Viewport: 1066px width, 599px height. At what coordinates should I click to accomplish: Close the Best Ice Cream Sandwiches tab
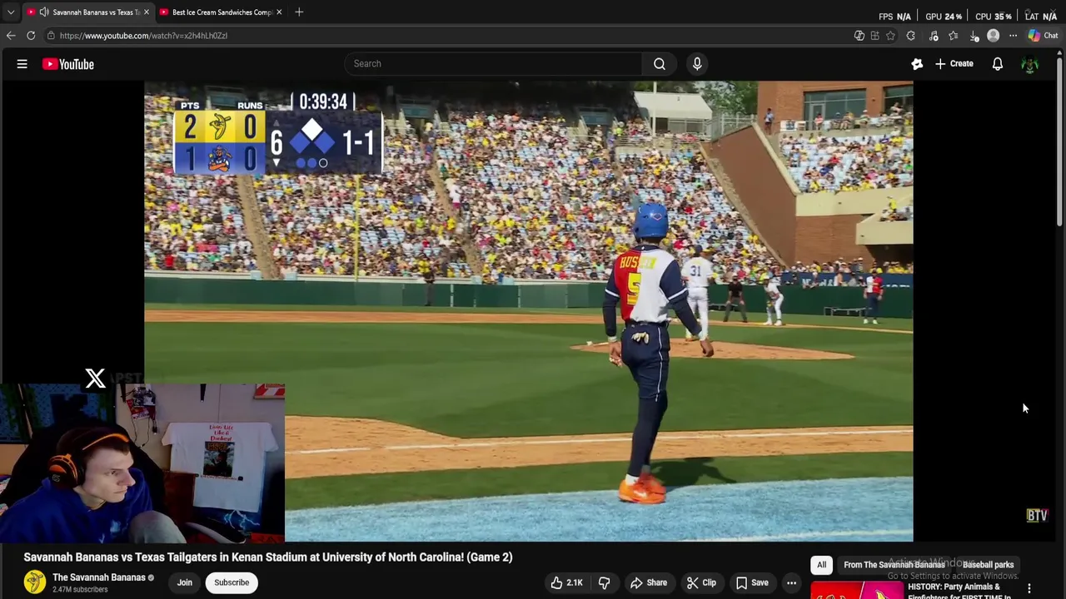[279, 12]
